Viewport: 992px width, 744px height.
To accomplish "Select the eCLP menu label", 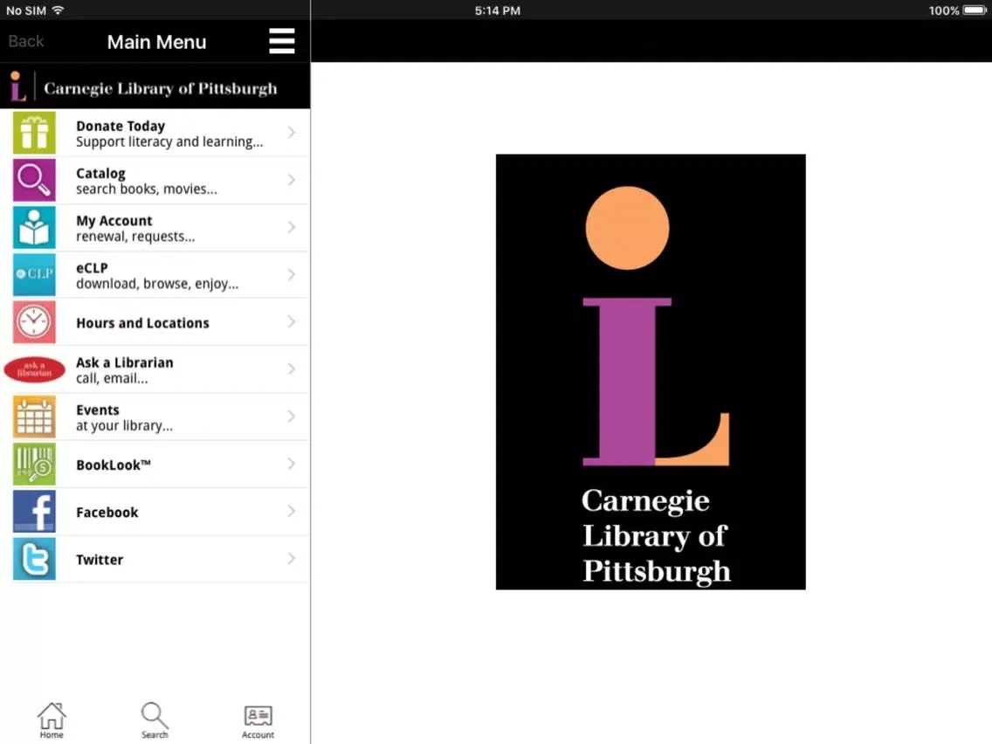I will click(92, 267).
